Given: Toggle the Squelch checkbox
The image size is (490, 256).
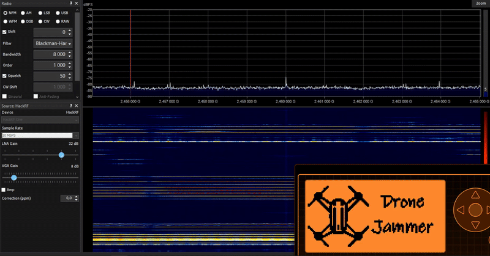Looking at the screenshot, I should coord(4,76).
